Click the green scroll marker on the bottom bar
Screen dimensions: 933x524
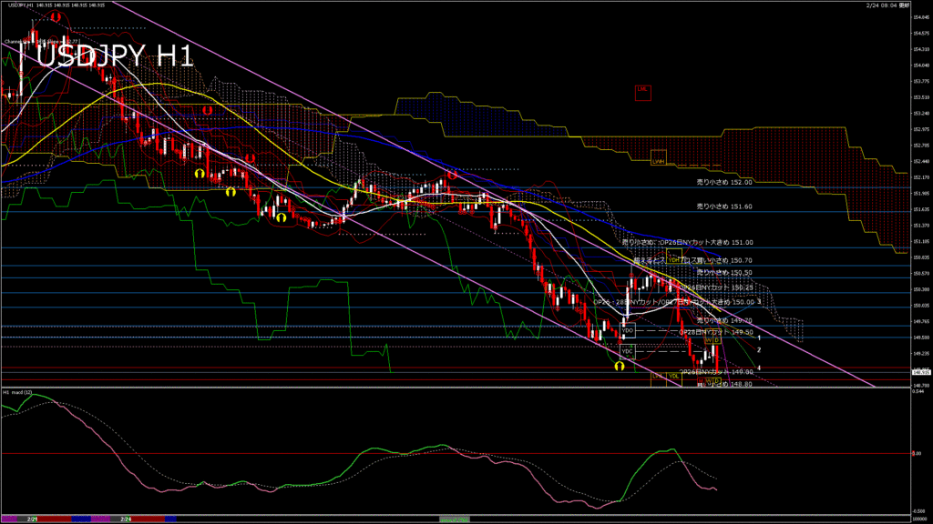pyautogui.click(x=455, y=519)
